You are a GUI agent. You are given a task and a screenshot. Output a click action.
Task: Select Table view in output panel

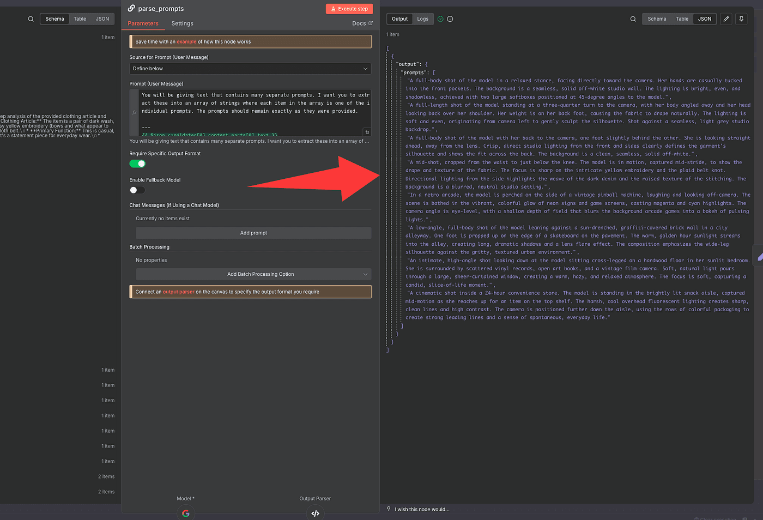[682, 19]
